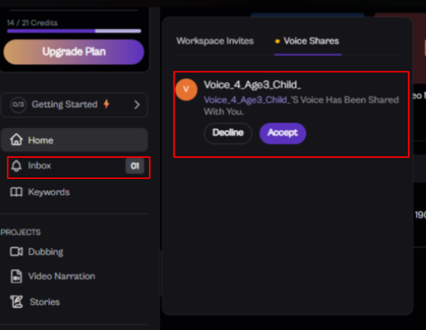Image resolution: width=426 pixels, height=330 pixels.
Task: Open the Keywords menu item
Action: [49, 192]
